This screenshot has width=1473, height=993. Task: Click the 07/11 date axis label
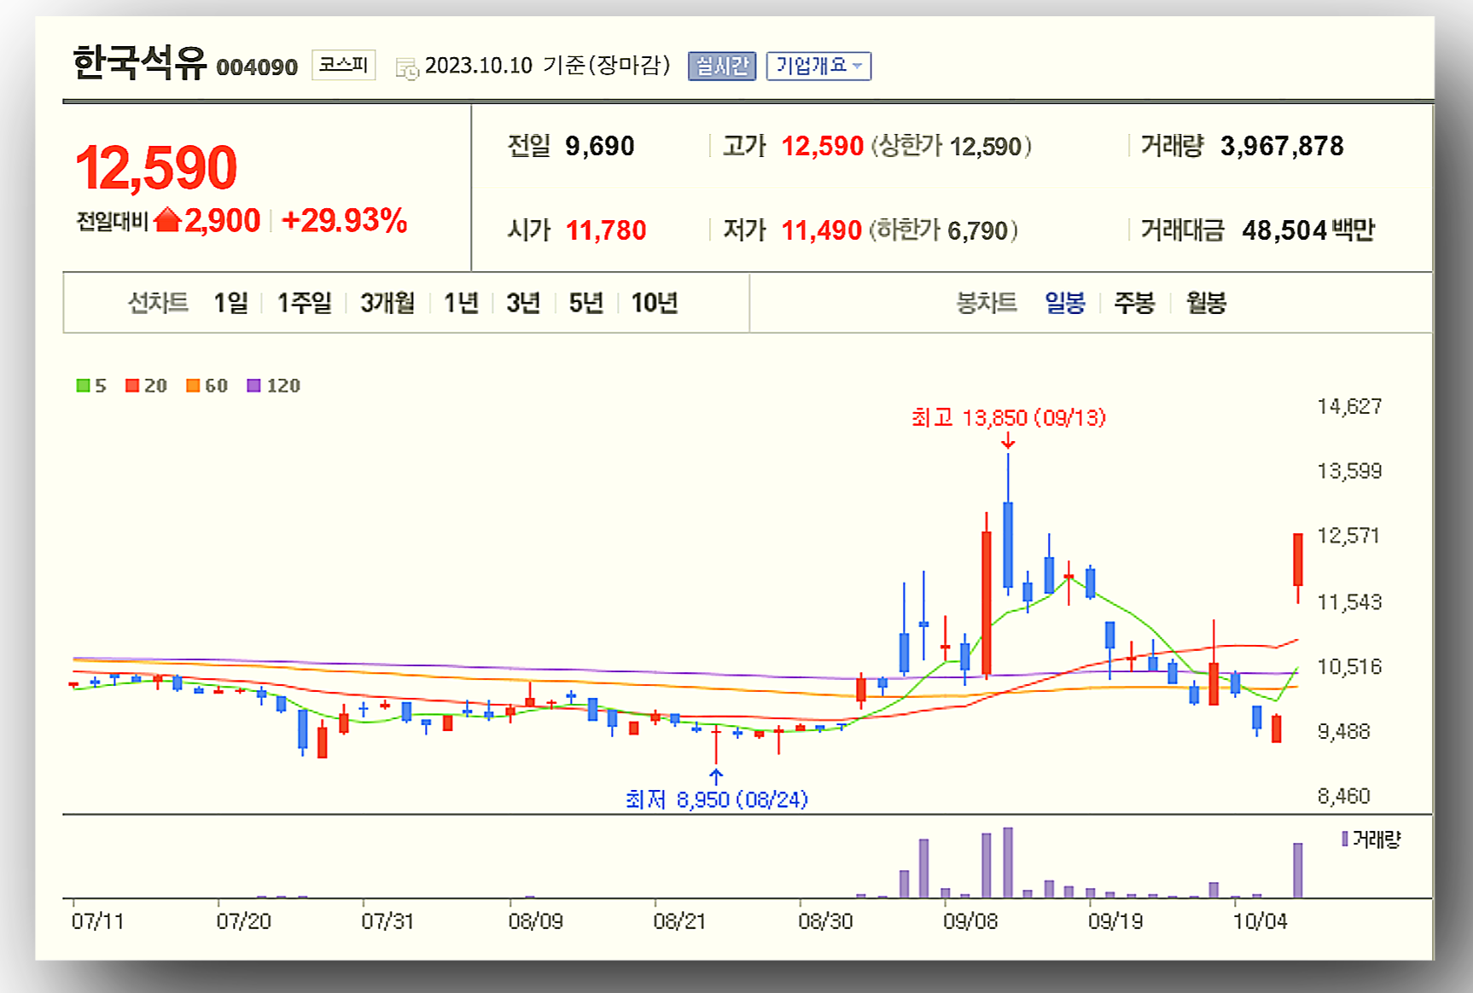(x=98, y=921)
